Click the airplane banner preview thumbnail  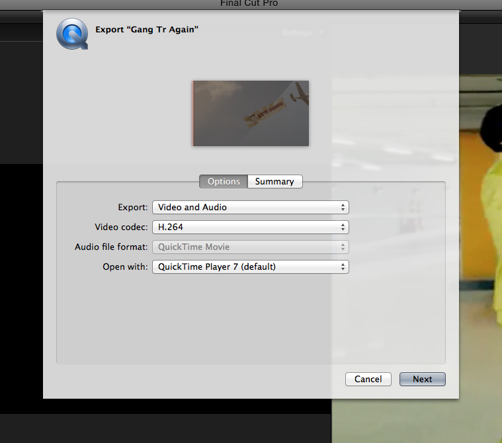(x=251, y=113)
